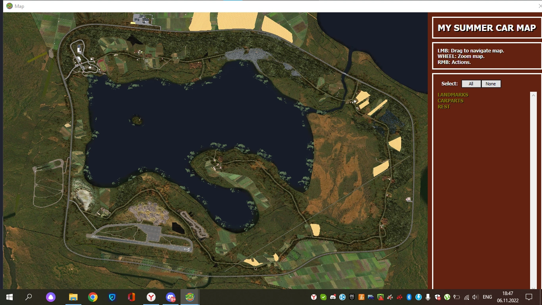Open the Action Center notifications
This screenshot has width=542, height=305.
pyautogui.click(x=529, y=297)
